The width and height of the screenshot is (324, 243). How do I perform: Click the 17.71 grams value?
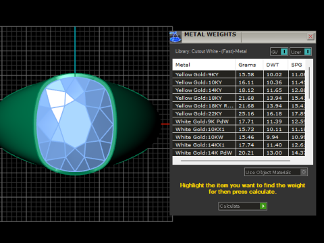[246, 122]
